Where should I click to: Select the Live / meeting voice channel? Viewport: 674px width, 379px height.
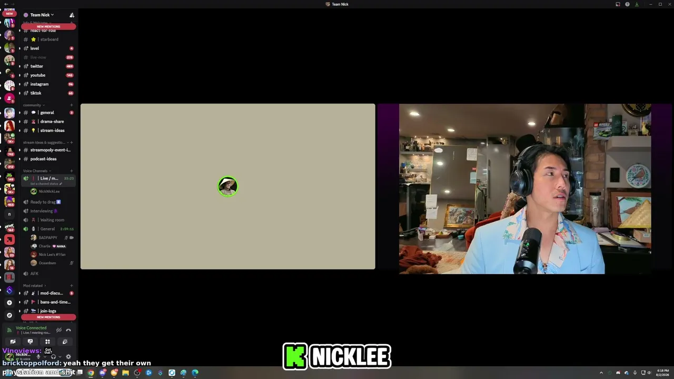point(48,178)
